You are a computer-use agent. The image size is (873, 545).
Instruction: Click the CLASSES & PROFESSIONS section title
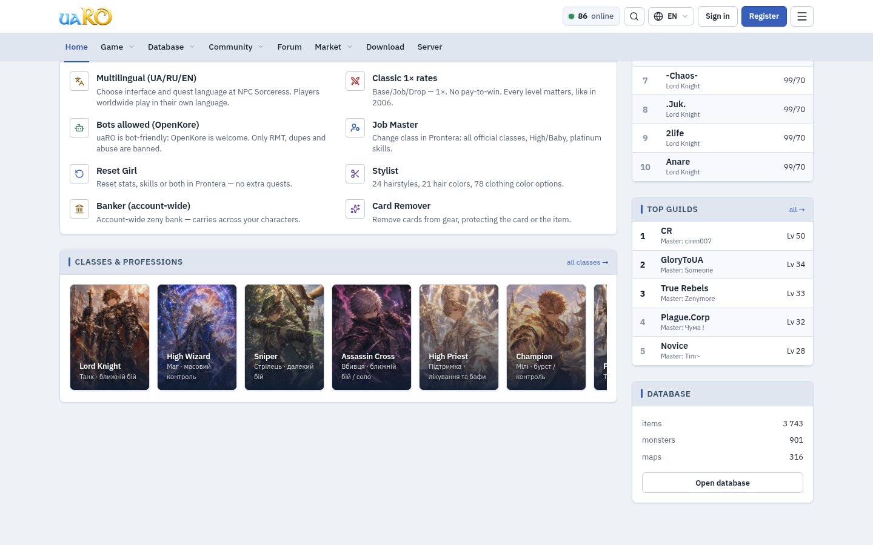[x=129, y=262]
